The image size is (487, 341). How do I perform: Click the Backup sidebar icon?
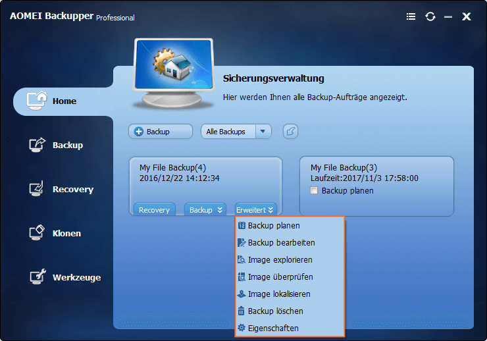tap(37, 145)
